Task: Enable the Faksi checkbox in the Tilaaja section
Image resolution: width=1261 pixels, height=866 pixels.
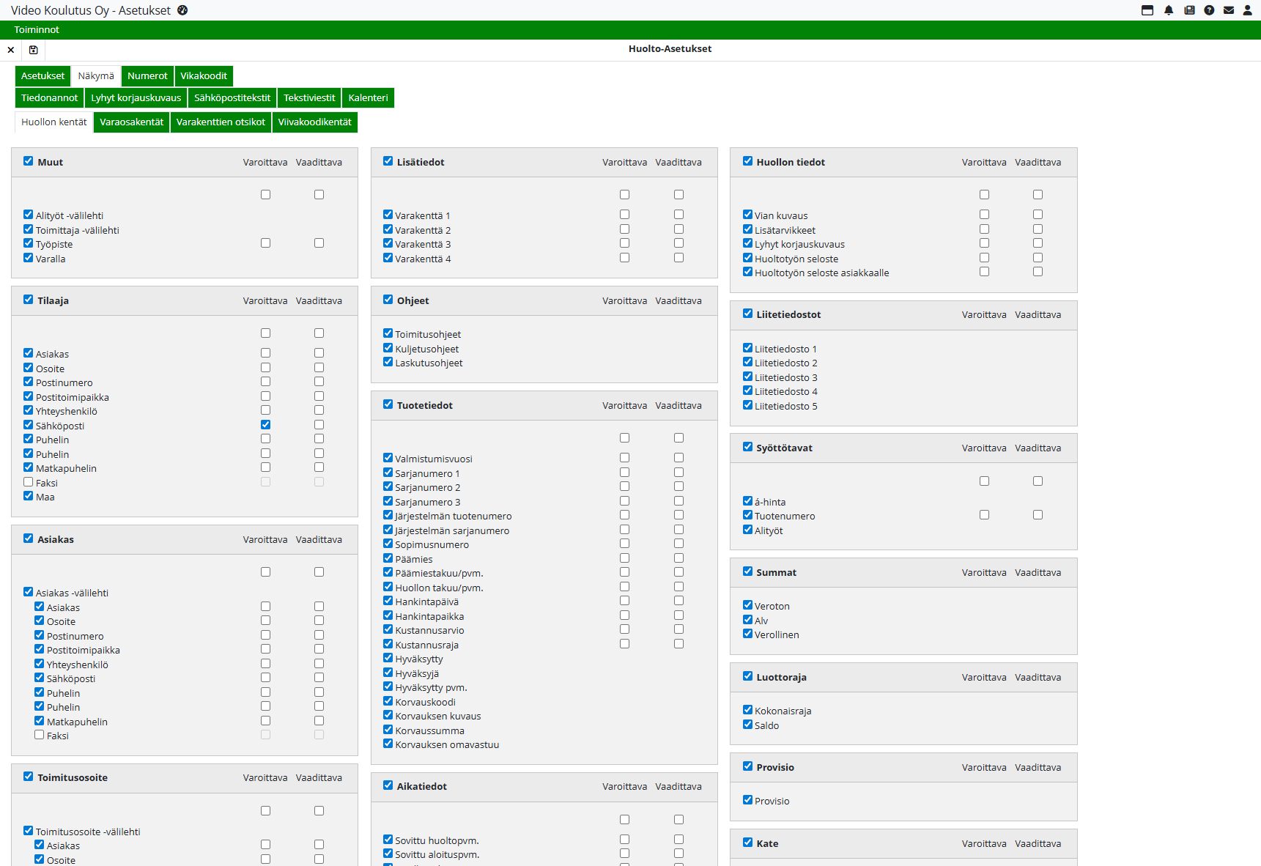Action: [29, 482]
